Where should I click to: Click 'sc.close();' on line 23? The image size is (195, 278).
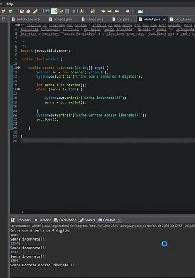tap(48, 119)
